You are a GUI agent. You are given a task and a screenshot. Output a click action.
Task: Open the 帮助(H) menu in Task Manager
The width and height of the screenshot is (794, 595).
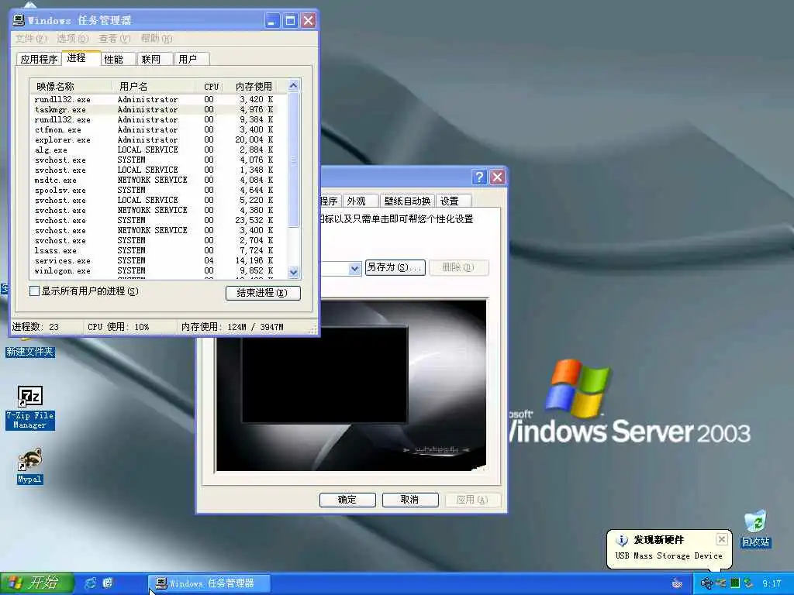click(x=157, y=39)
